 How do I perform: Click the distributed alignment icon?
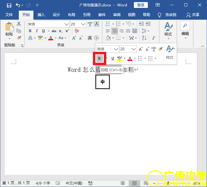pos(135,31)
